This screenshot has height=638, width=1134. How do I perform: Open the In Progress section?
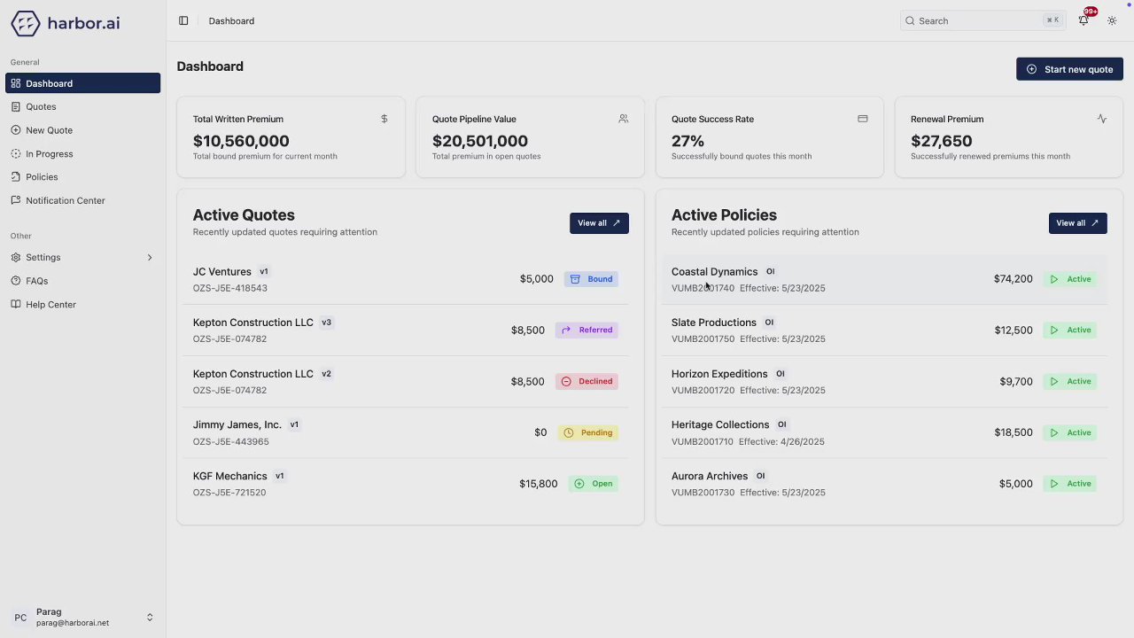49,153
